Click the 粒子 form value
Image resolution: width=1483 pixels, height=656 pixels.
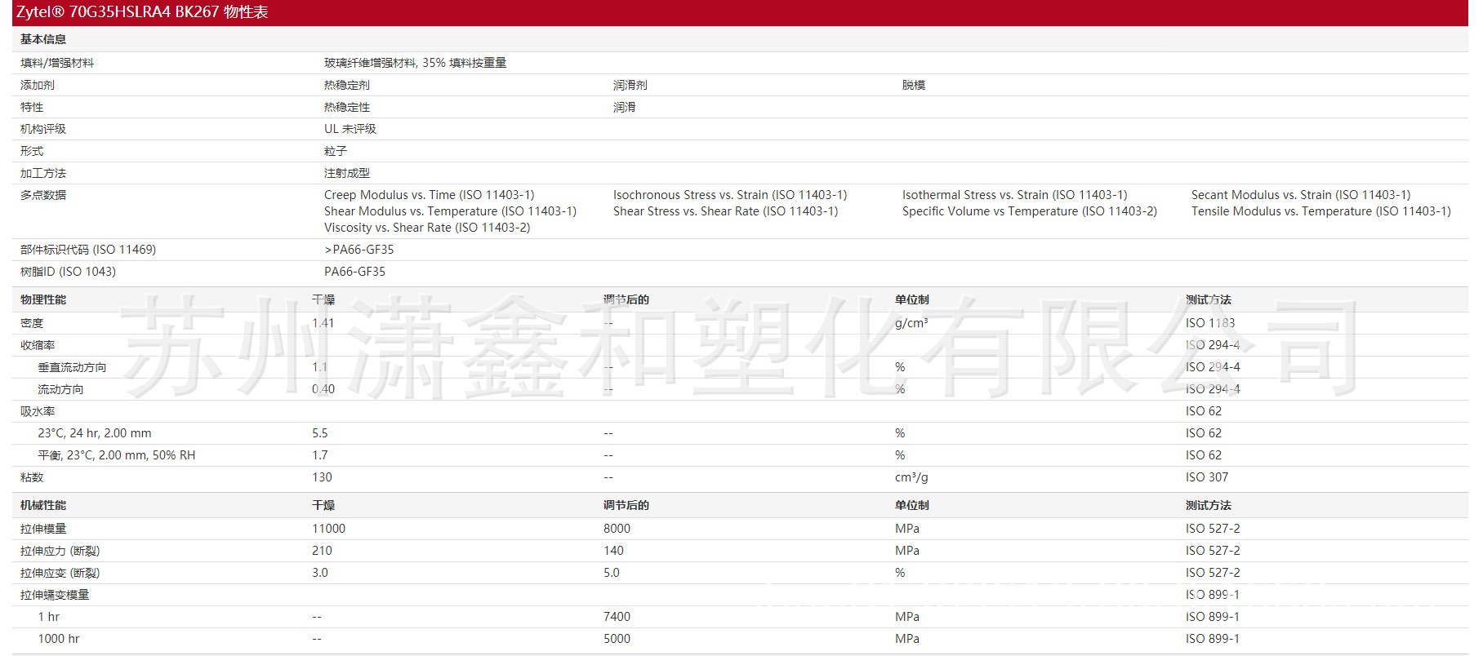pos(336,151)
